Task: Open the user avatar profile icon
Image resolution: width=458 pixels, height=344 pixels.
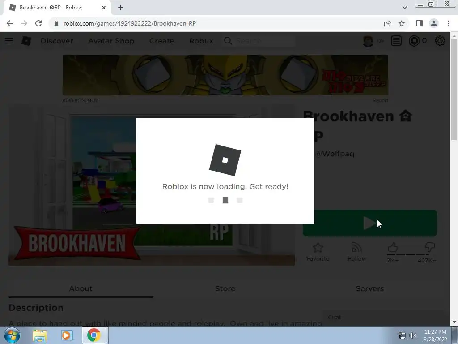Action: coord(368,41)
